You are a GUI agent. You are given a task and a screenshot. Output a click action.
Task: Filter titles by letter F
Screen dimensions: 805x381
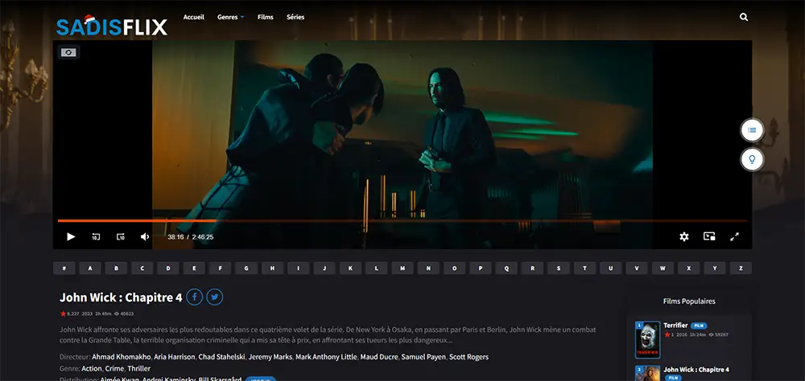[221, 268]
